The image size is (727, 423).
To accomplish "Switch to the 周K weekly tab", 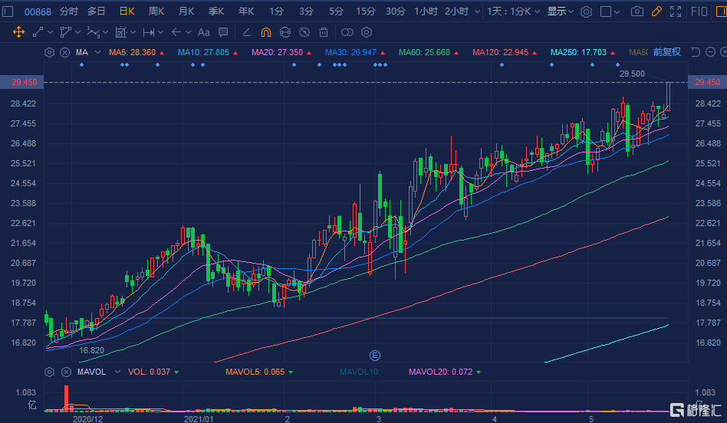I will coord(156,11).
